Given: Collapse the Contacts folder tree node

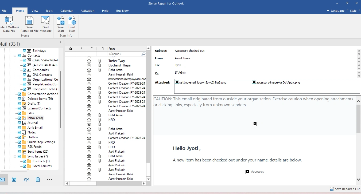Looking at the screenshot, I should pos(15,56).
